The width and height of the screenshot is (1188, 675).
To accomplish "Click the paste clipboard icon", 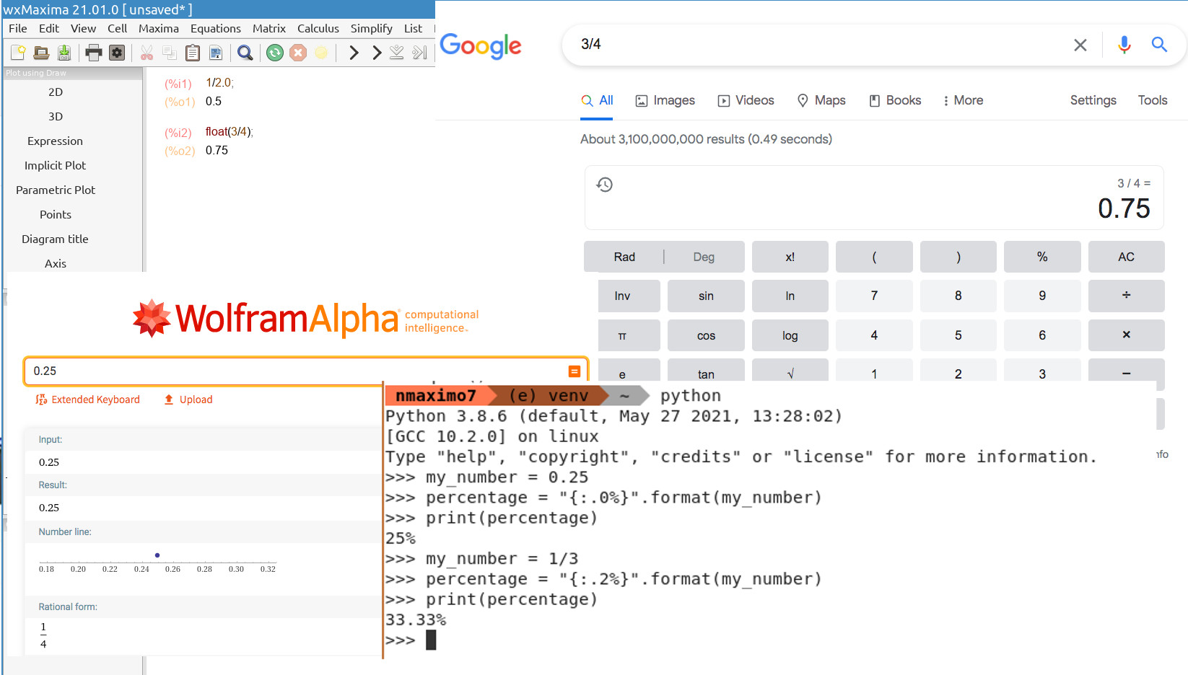I will tap(193, 53).
